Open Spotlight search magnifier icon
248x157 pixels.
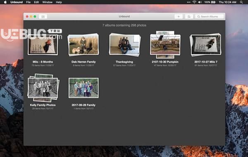(241, 2)
